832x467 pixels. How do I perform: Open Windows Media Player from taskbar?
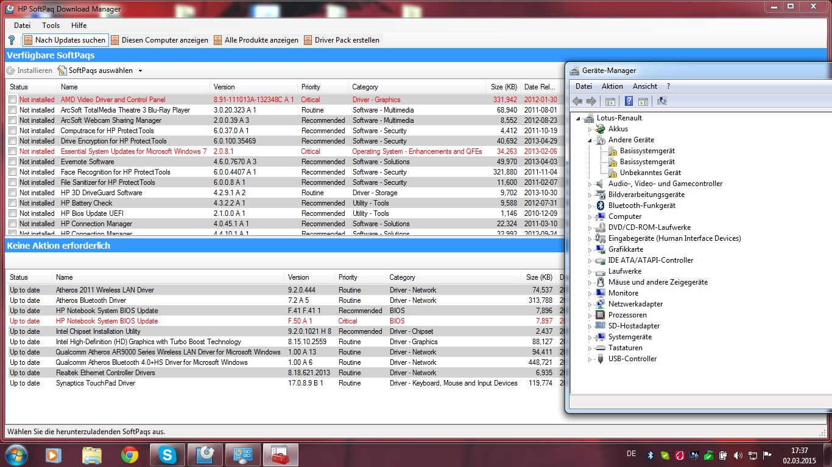click(x=54, y=454)
